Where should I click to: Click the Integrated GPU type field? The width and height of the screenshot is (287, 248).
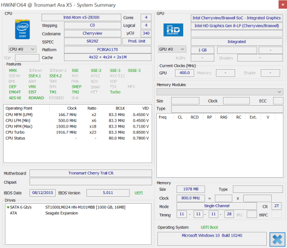point(237,41)
